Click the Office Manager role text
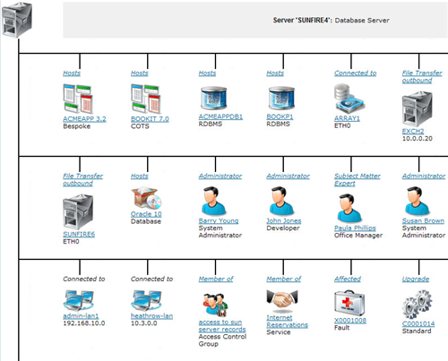Screen dimensions: 448x361 point(358,236)
